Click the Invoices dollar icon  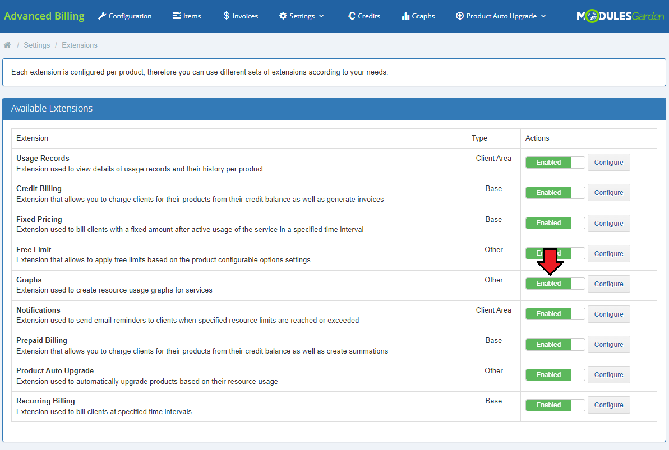coord(226,16)
